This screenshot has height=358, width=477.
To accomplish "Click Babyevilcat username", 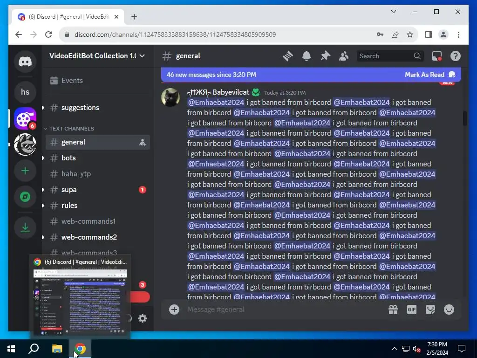I will (218, 92).
